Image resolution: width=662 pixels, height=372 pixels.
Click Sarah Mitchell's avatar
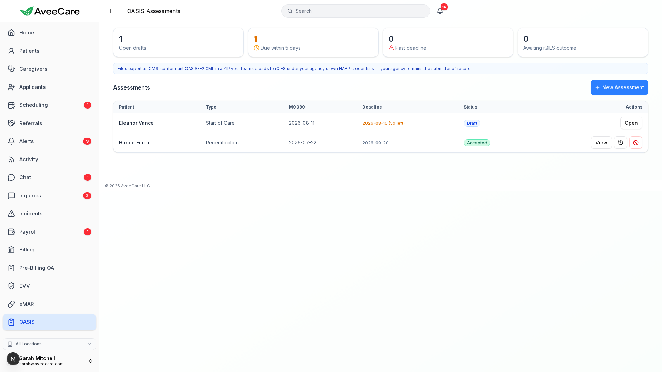pos(13,359)
